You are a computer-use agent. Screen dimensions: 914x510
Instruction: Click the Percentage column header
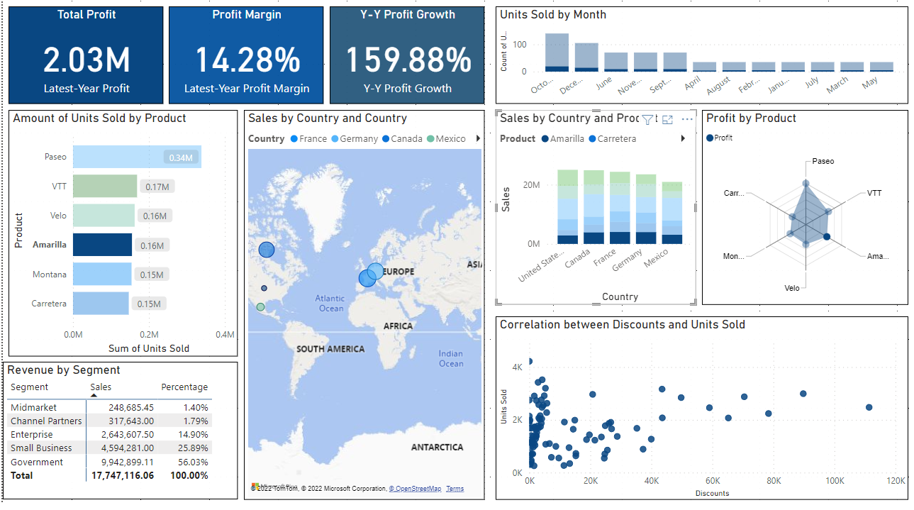coord(184,387)
